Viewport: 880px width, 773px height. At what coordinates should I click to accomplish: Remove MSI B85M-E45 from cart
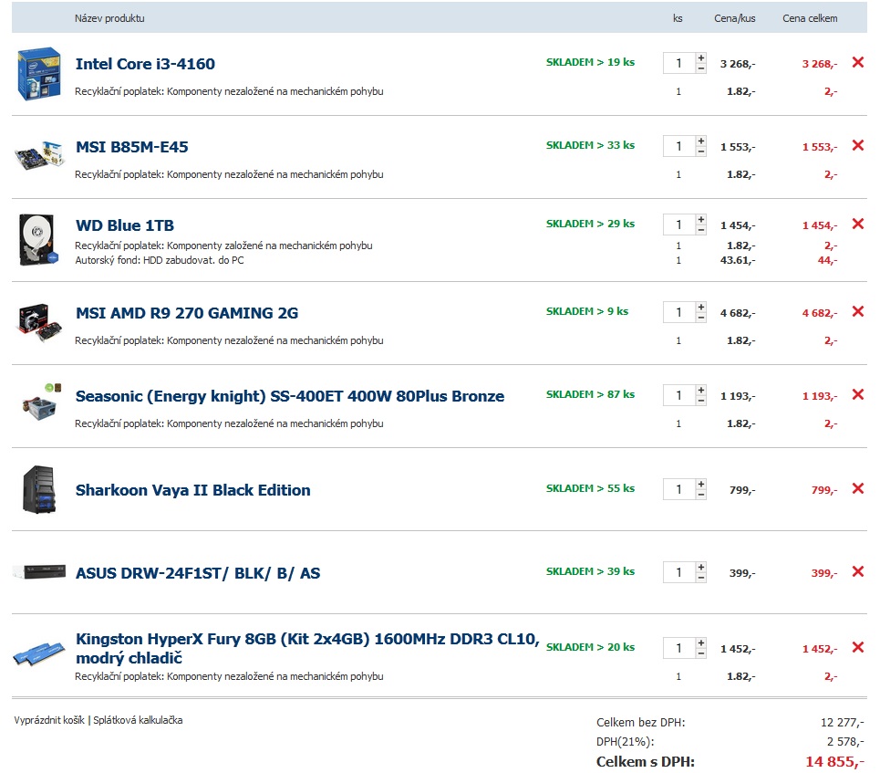(x=857, y=145)
